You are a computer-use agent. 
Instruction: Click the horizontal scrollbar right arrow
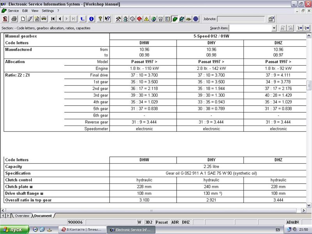[x=304, y=210]
